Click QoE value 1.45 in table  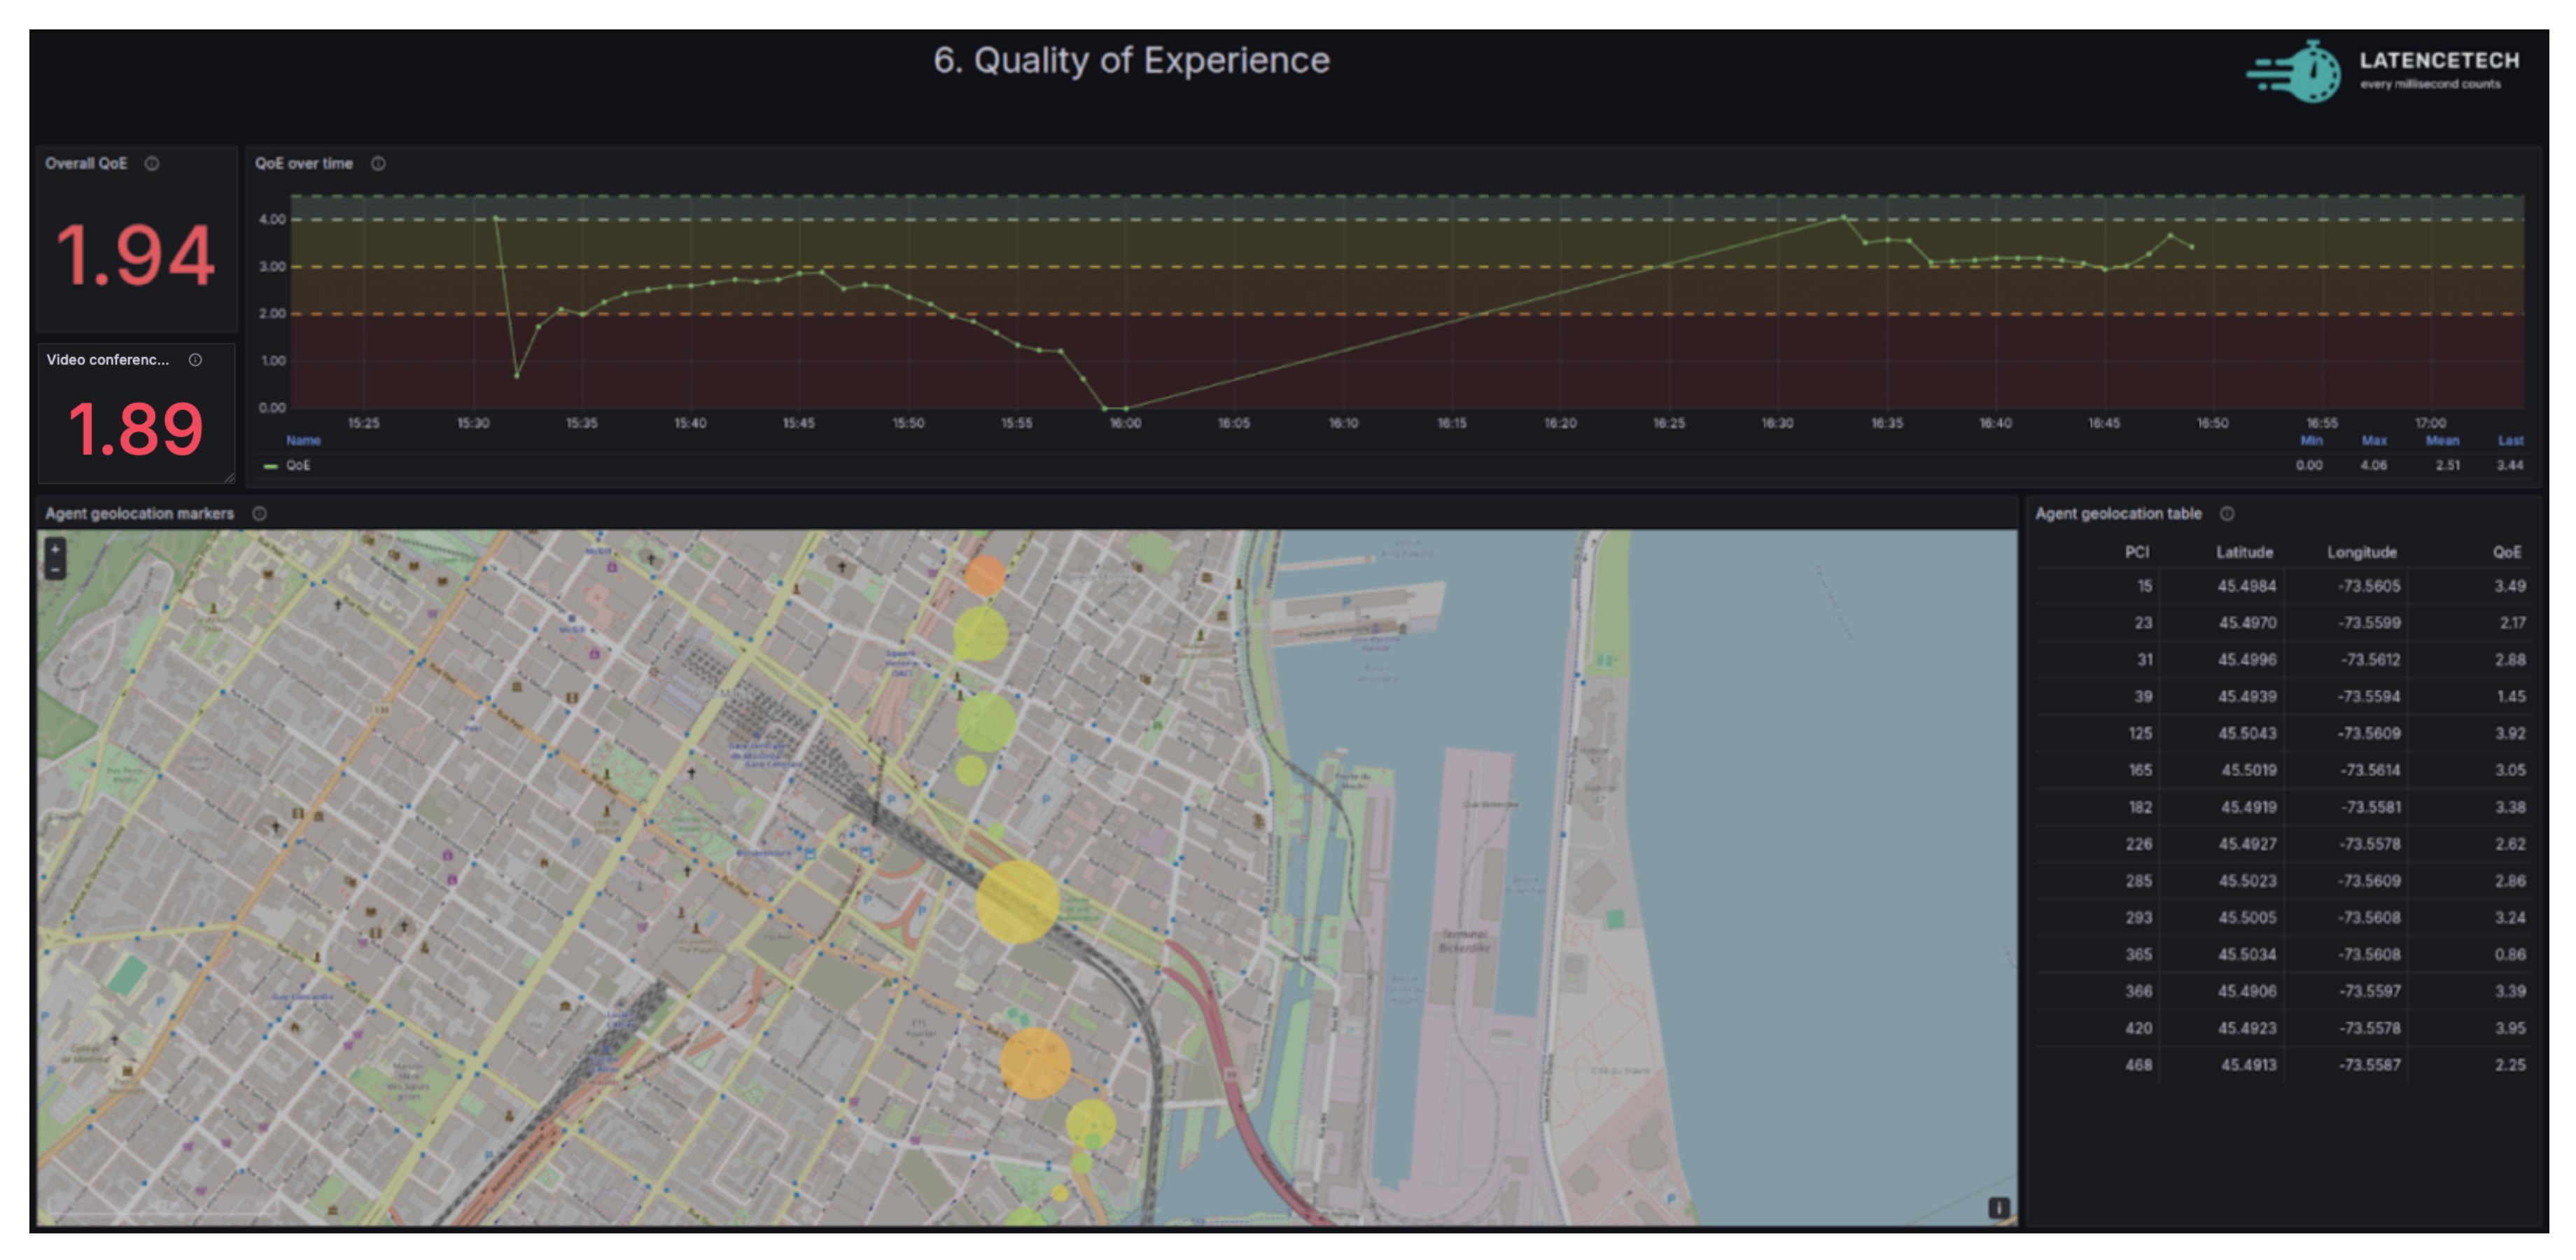coord(2510,697)
